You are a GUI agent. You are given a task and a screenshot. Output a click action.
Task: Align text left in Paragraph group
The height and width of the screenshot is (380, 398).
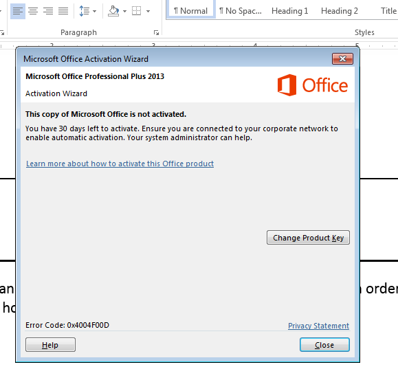[18, 11]
